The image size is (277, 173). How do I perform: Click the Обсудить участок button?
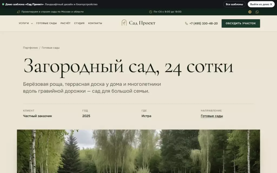pos(240,23)
